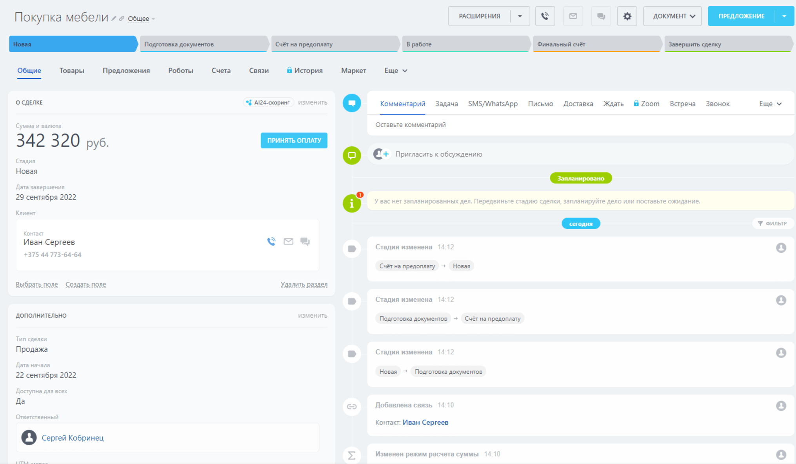Select the Встреча timeline tab
Image resolution: width=796 pixels, height=464 pixels.
pos(683,104)
